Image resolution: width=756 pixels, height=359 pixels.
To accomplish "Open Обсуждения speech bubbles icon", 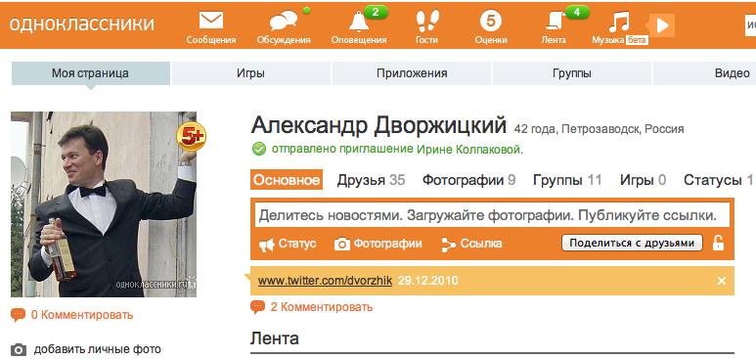I will (x=283, y=22).
